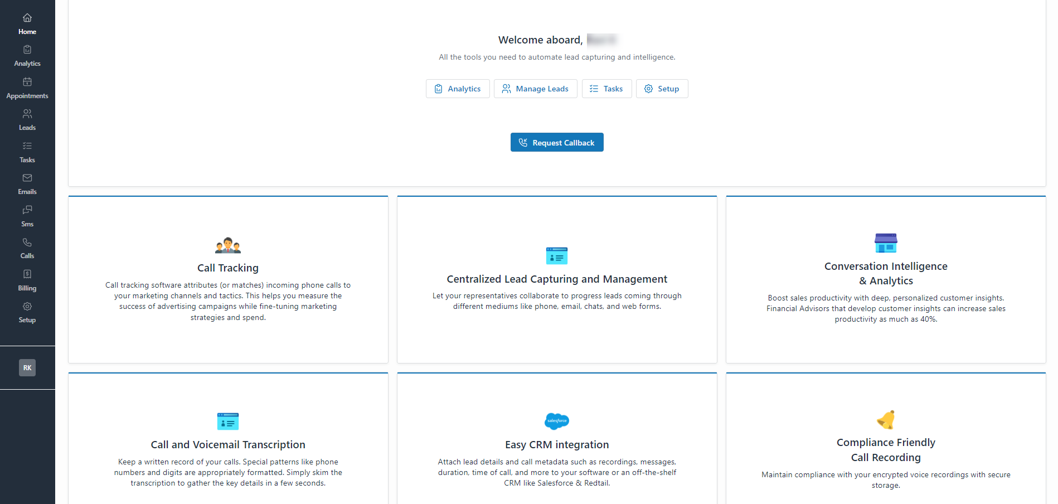Viewport: 1058px width, 504px height.
Task: Click the Call Tracking card heading
Action: pos(228,268)
